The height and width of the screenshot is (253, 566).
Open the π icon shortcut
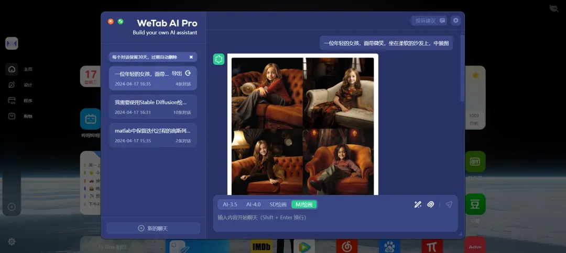coord(432,246)
